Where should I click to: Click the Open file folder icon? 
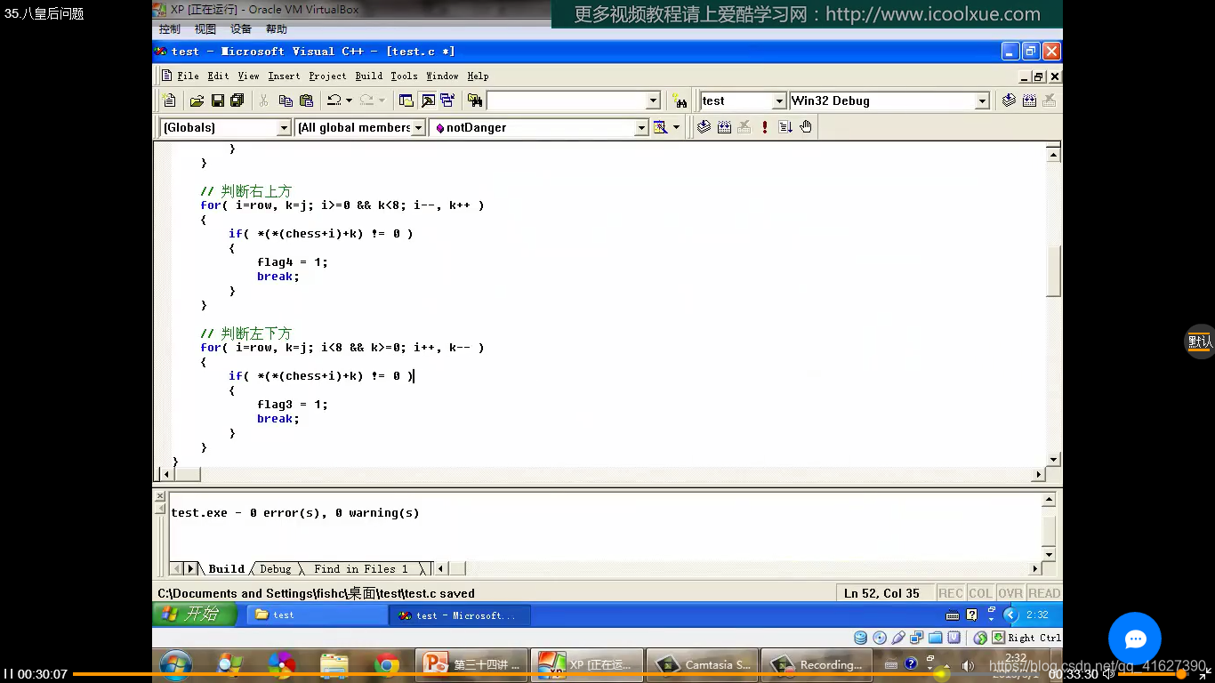tap(197, 100)
